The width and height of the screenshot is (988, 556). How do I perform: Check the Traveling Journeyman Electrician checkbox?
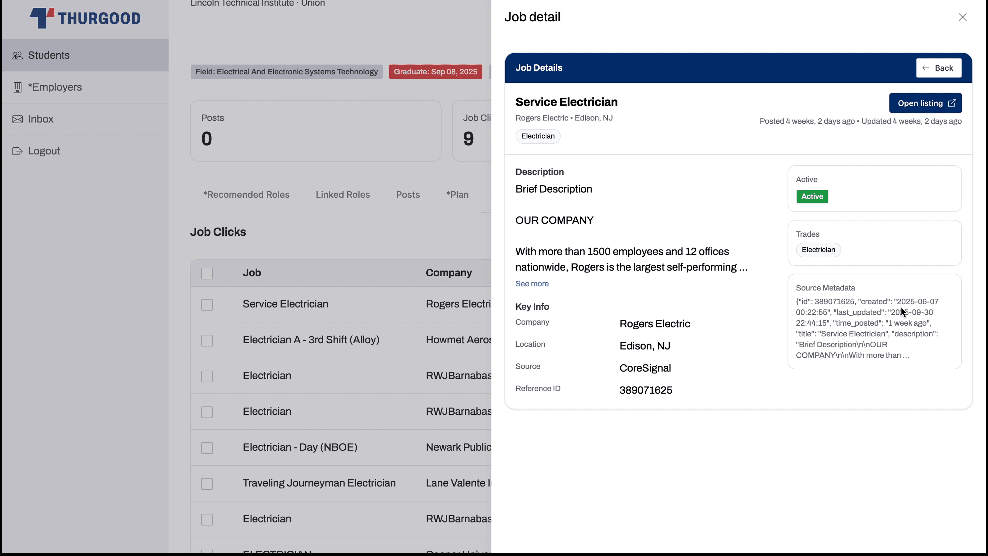pyautogui.click(x=207, y=483)
